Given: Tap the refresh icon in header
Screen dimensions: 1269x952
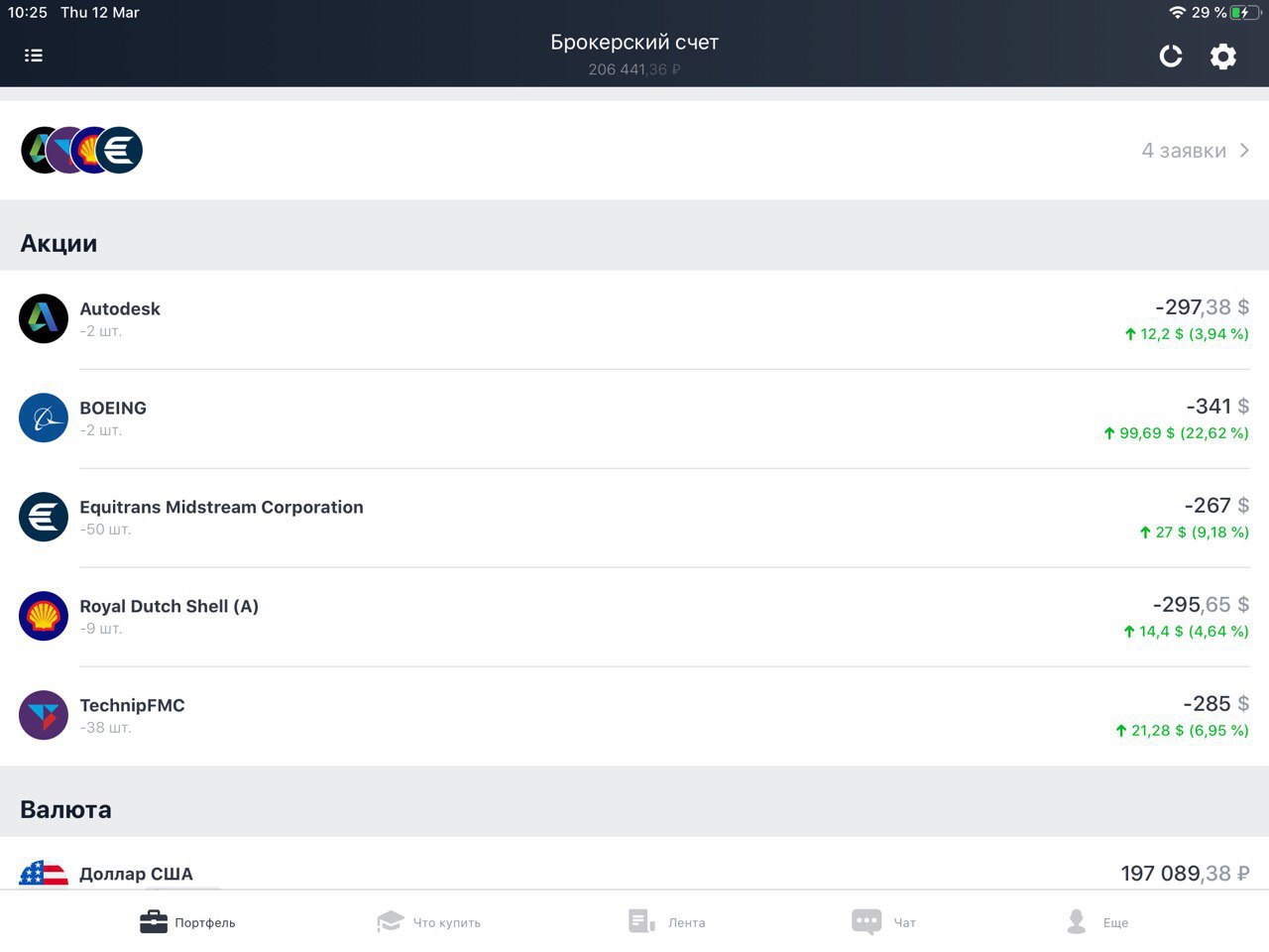Looking at the screenshot, I should point(1171,57).
